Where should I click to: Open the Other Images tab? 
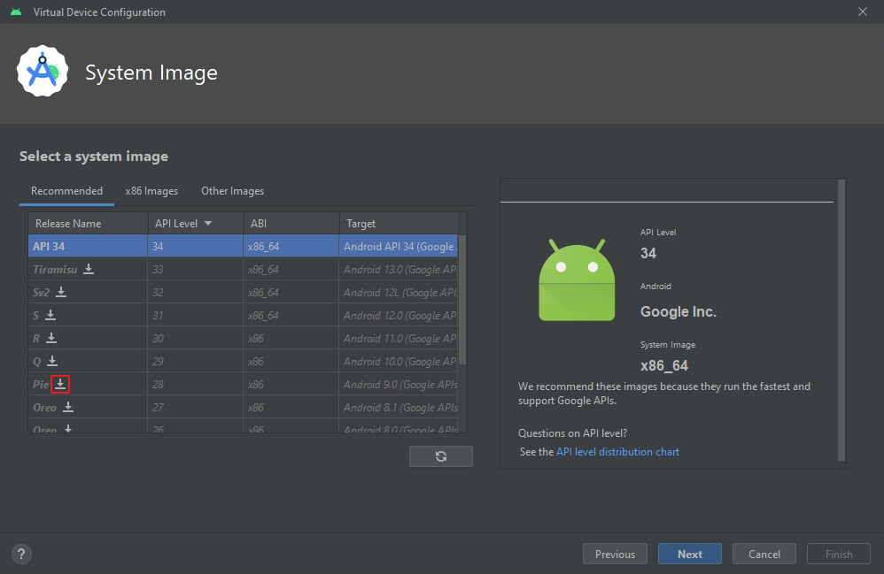coord(232,191)
